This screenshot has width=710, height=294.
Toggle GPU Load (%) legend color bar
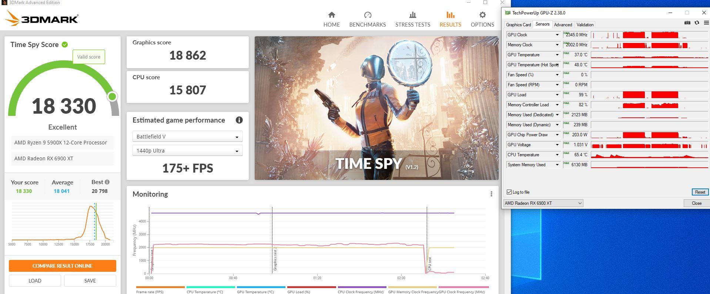312,287
